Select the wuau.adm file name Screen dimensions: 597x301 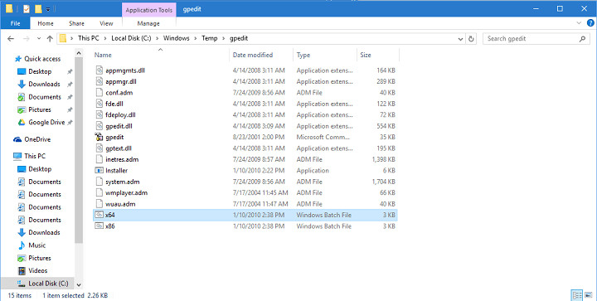coord(120,204)
